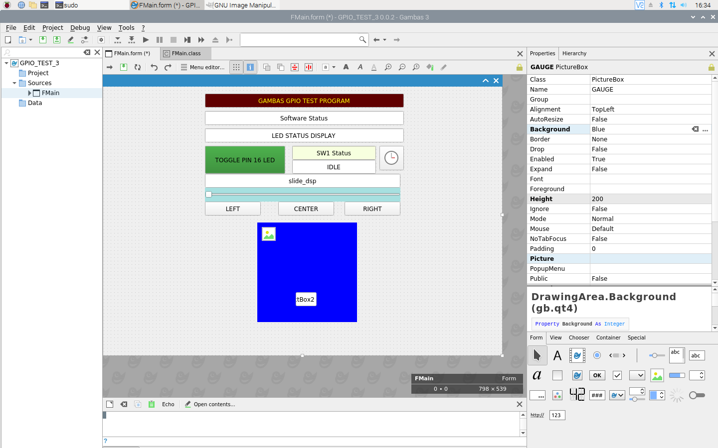Select the PictureBox control in the toolbox

tap(657, 375)
